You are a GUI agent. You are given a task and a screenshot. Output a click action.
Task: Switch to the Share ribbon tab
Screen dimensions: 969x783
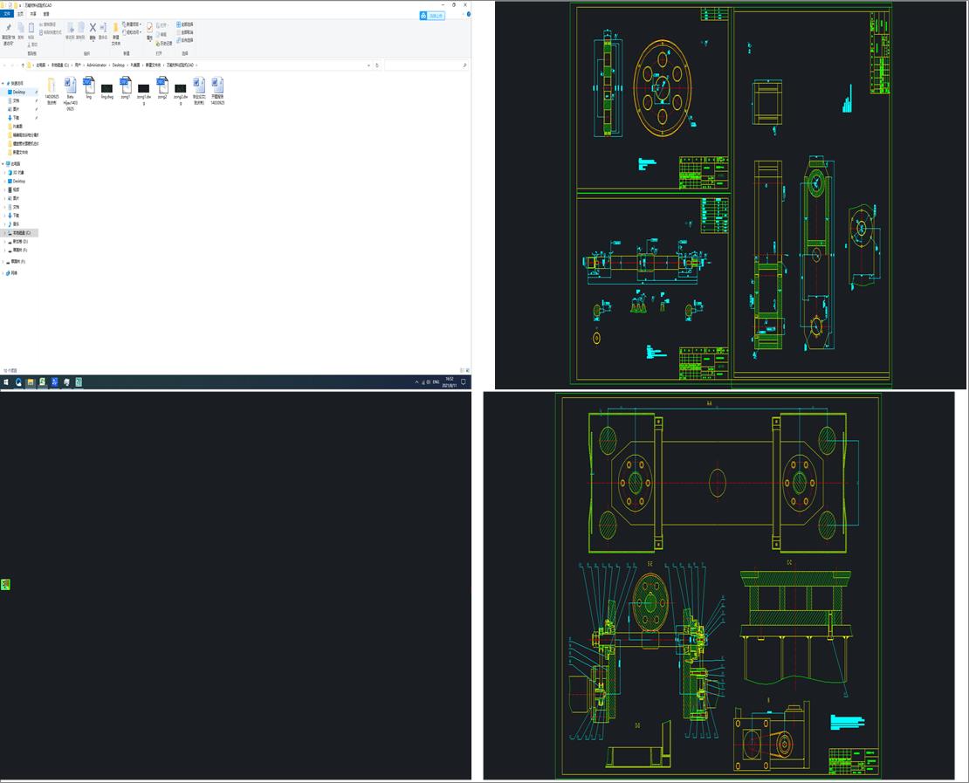pyautogui.click(x=33, y=14)
